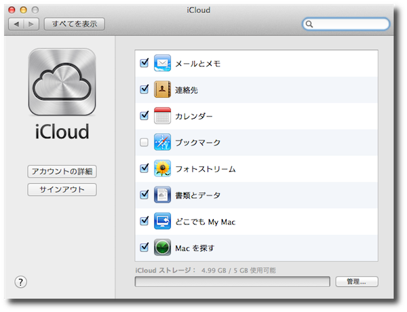The image size is (407, 312).
Task: Click the 4.99 GB / 5 GB storage text
Action: [x=239, y=271]
